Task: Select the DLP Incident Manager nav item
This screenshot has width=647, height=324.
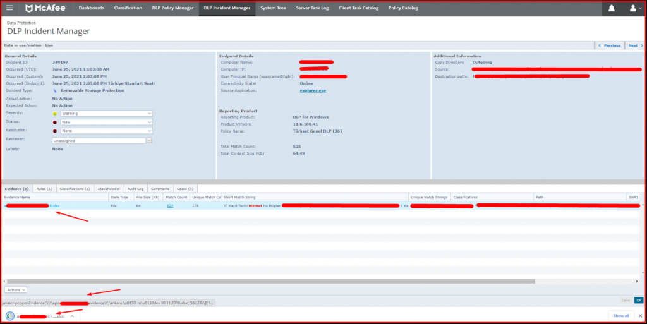Action: point(227,8)
